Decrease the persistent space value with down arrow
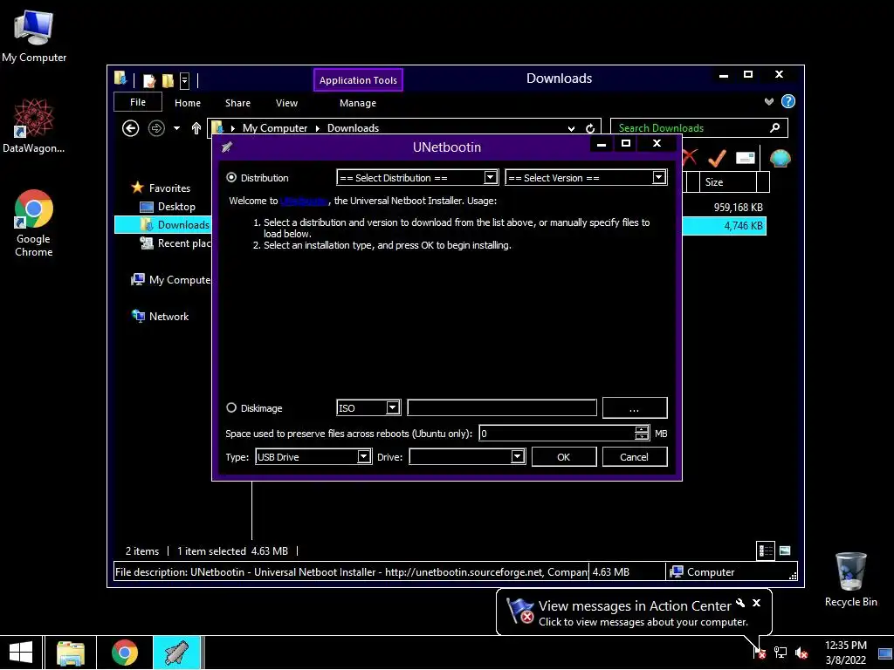This screenshot has height=670, width=894. (642, 438)
